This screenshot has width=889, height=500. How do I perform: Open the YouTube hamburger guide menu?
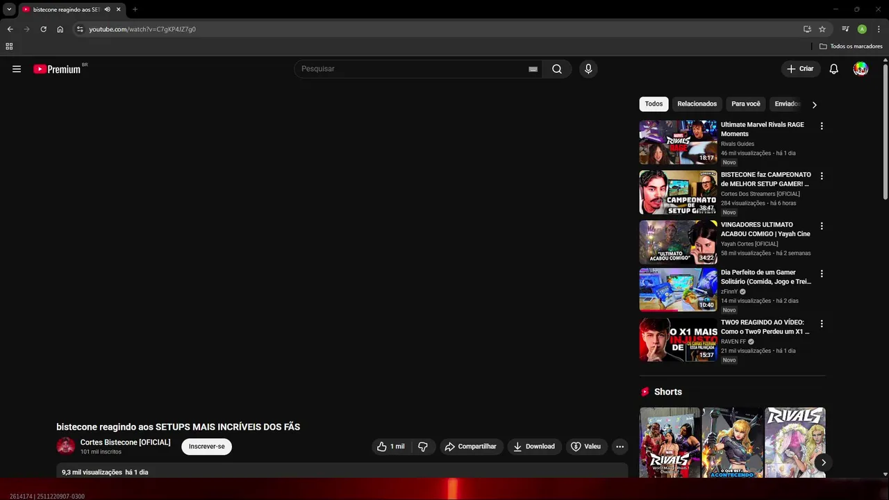point(17,69)
